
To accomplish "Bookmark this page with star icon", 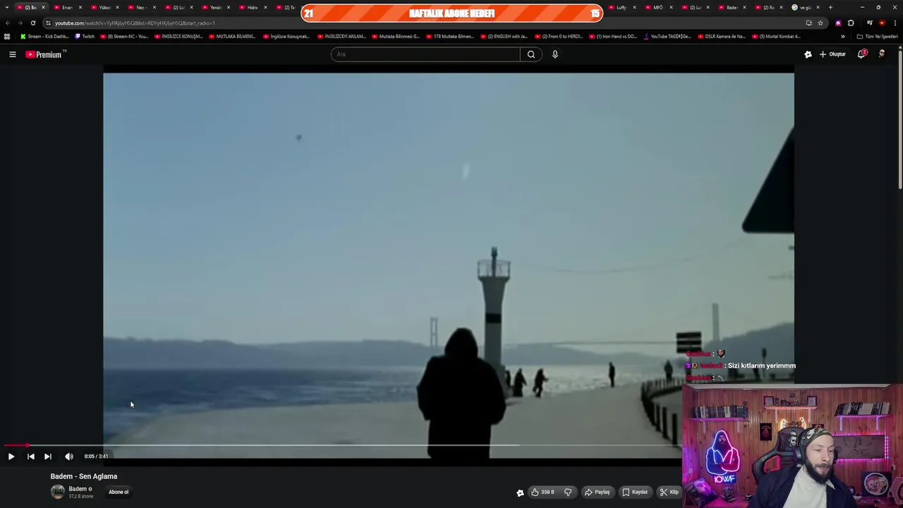I will (x=820, y=23).
